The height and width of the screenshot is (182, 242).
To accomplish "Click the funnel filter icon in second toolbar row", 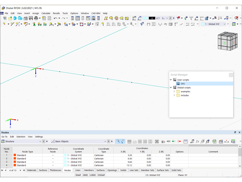I will tap(142, 24).
